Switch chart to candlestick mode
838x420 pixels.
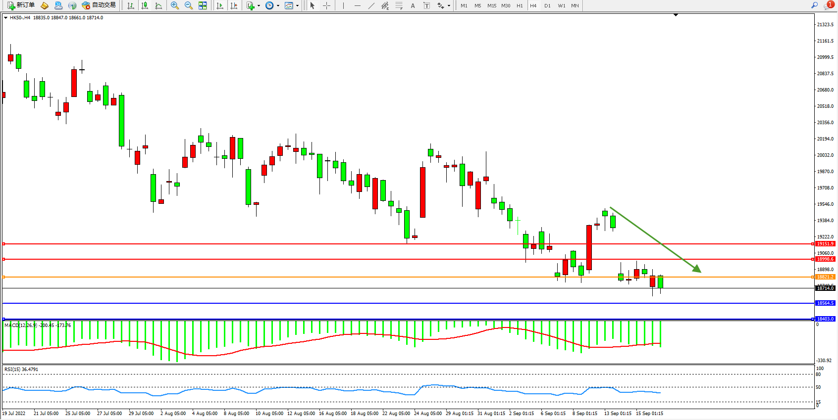tap(145, 5)
